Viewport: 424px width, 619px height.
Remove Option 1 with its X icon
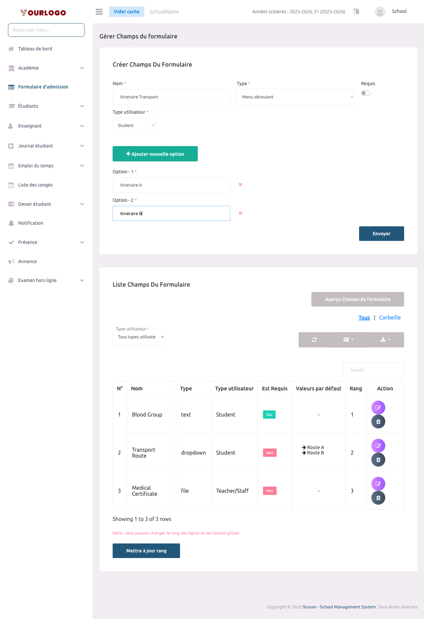click(x=240, y=185)
